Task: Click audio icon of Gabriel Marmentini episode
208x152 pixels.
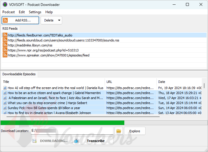Action: click(5, 93)
